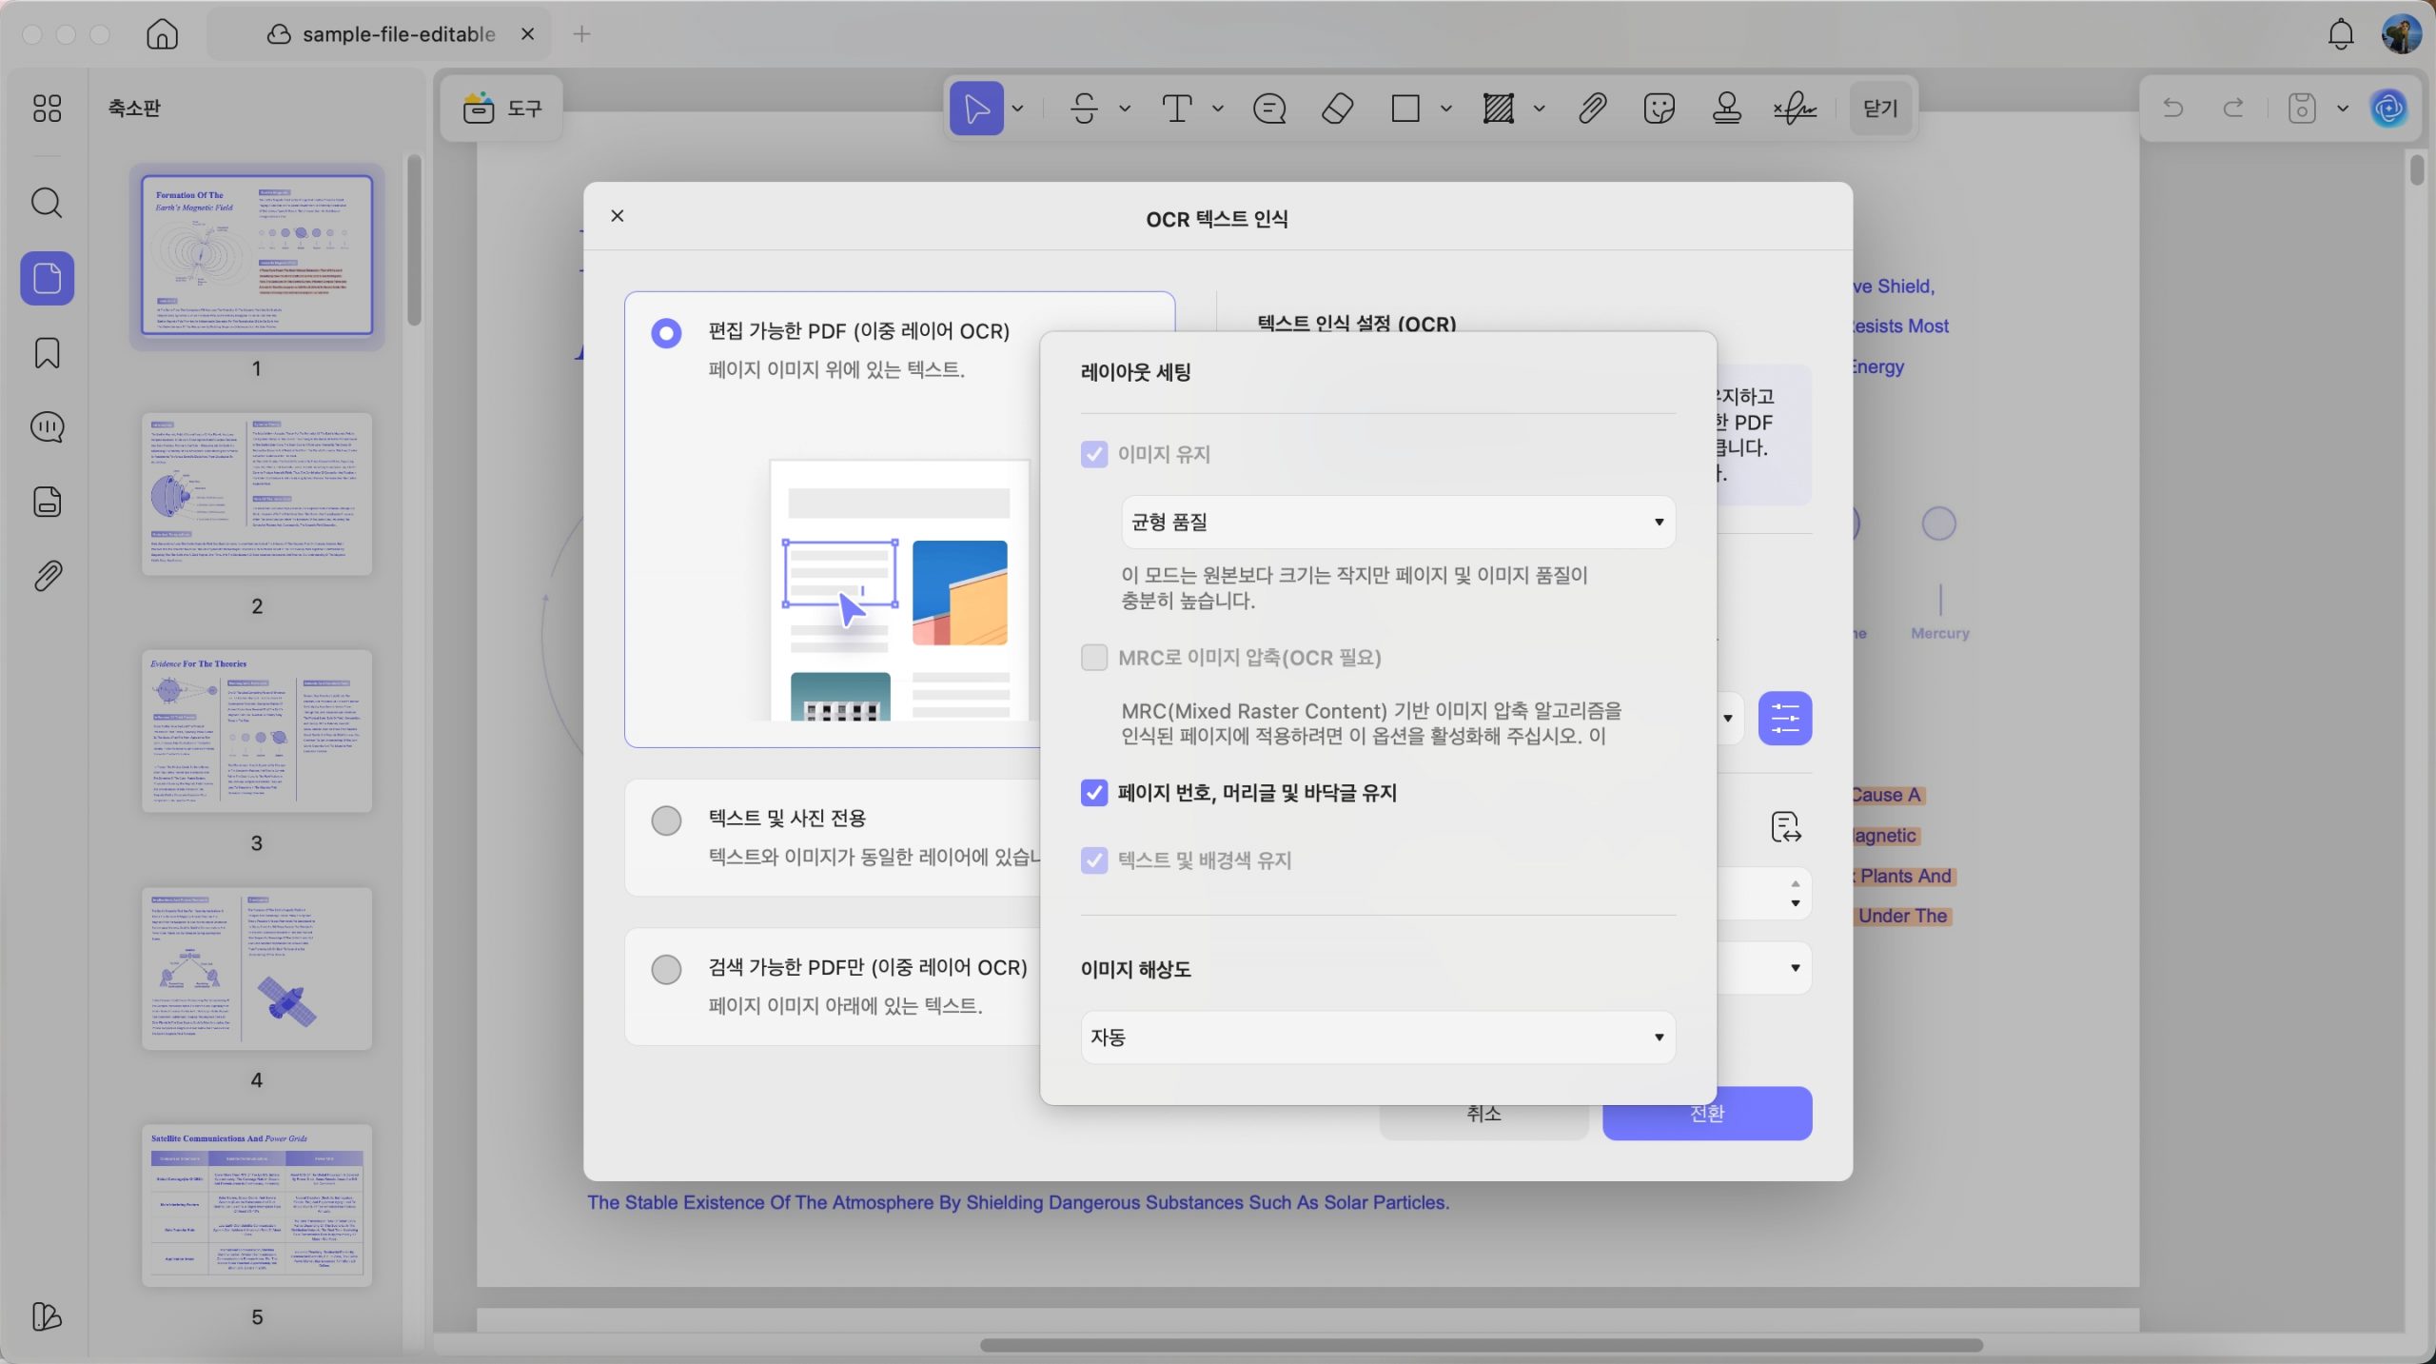Click the redo arrow

[x=2233, y=108]
